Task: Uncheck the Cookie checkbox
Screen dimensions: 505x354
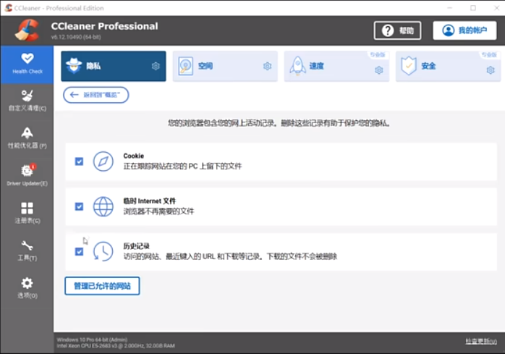Action: 79,161
